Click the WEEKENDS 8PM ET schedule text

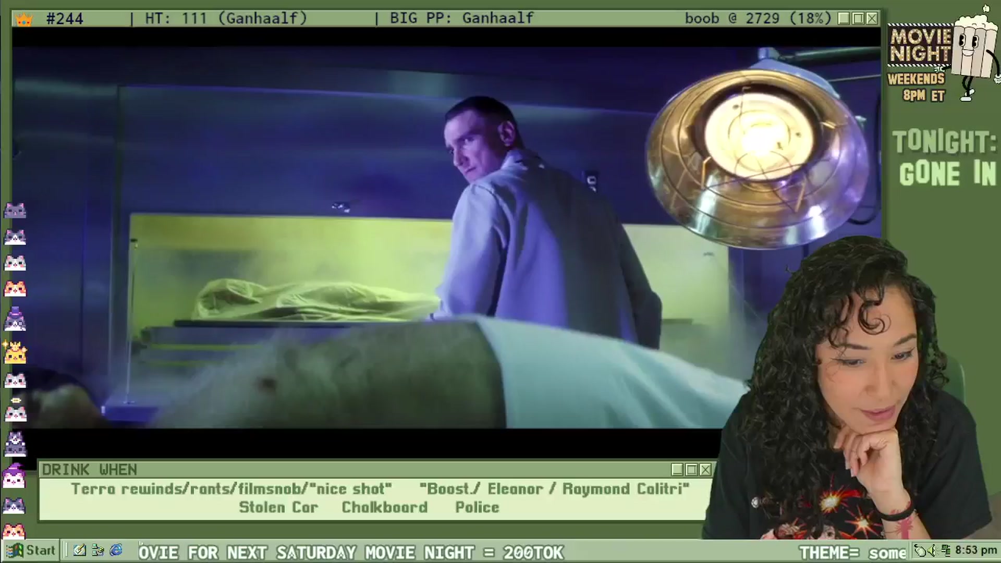917,87
